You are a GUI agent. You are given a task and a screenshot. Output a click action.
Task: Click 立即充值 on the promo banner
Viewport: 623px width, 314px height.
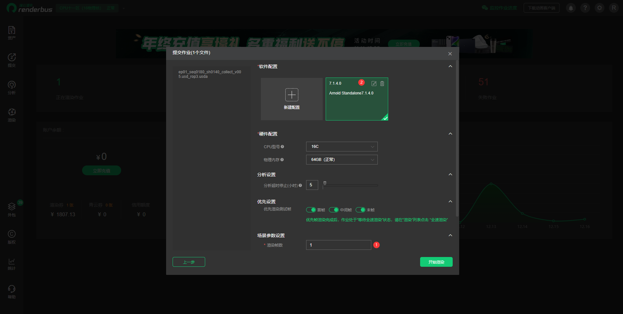point(404,44)
